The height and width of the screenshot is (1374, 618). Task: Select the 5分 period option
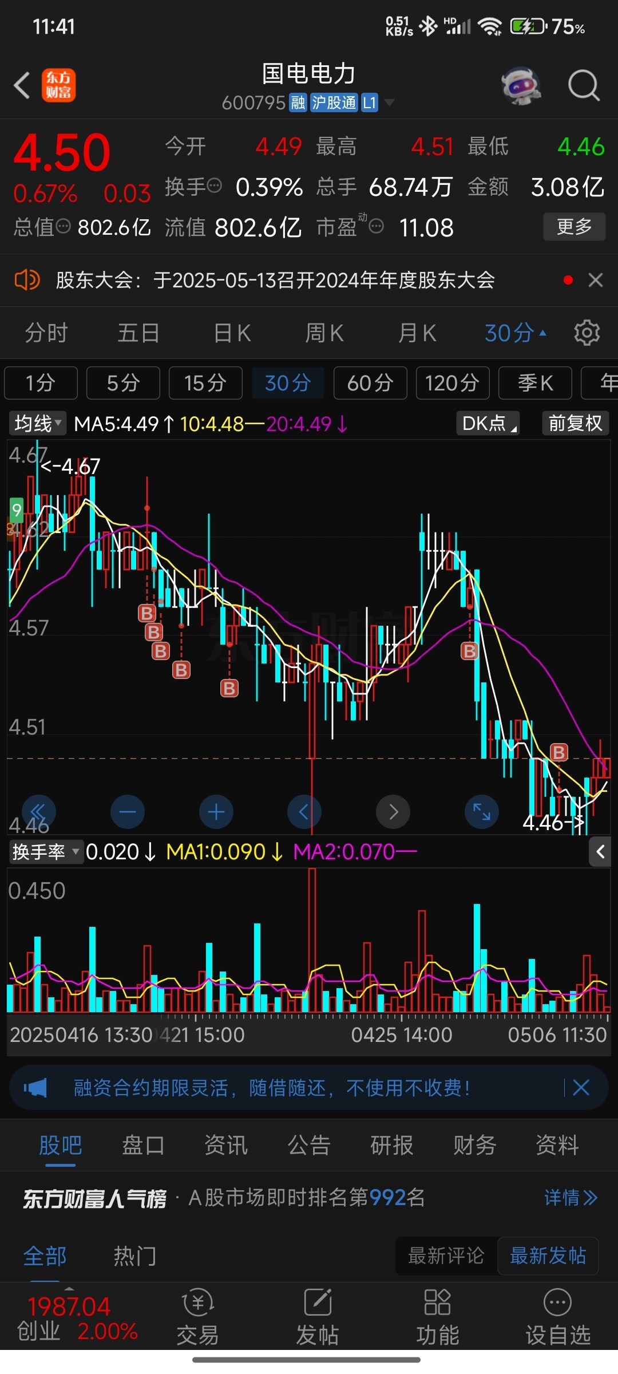[123, 383]
